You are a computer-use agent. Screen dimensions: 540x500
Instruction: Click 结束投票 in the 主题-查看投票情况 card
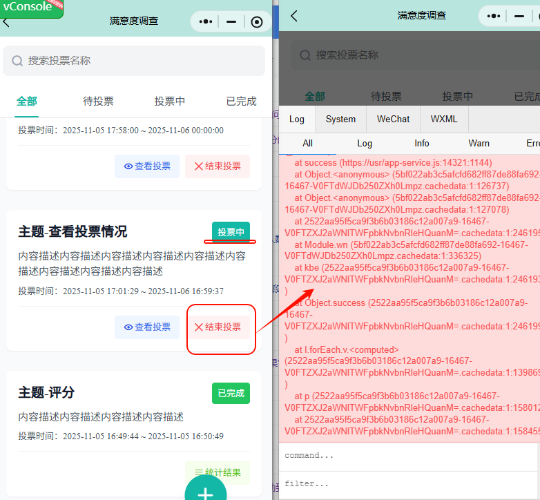(x=218, y=327)
